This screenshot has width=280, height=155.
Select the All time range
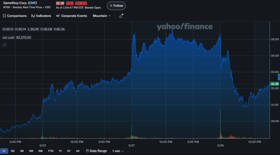pyautogui.click(x=78, y=151)
